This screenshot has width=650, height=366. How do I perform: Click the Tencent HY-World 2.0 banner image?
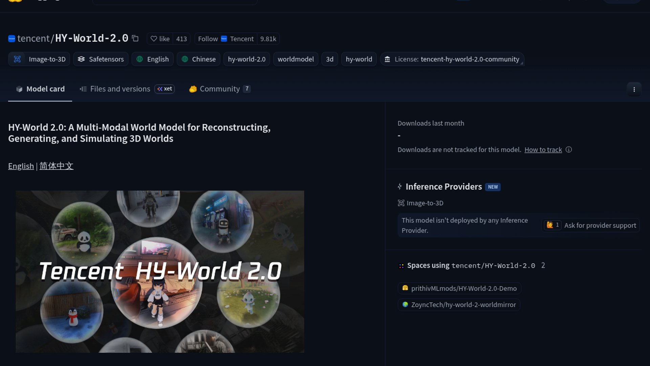160,270
